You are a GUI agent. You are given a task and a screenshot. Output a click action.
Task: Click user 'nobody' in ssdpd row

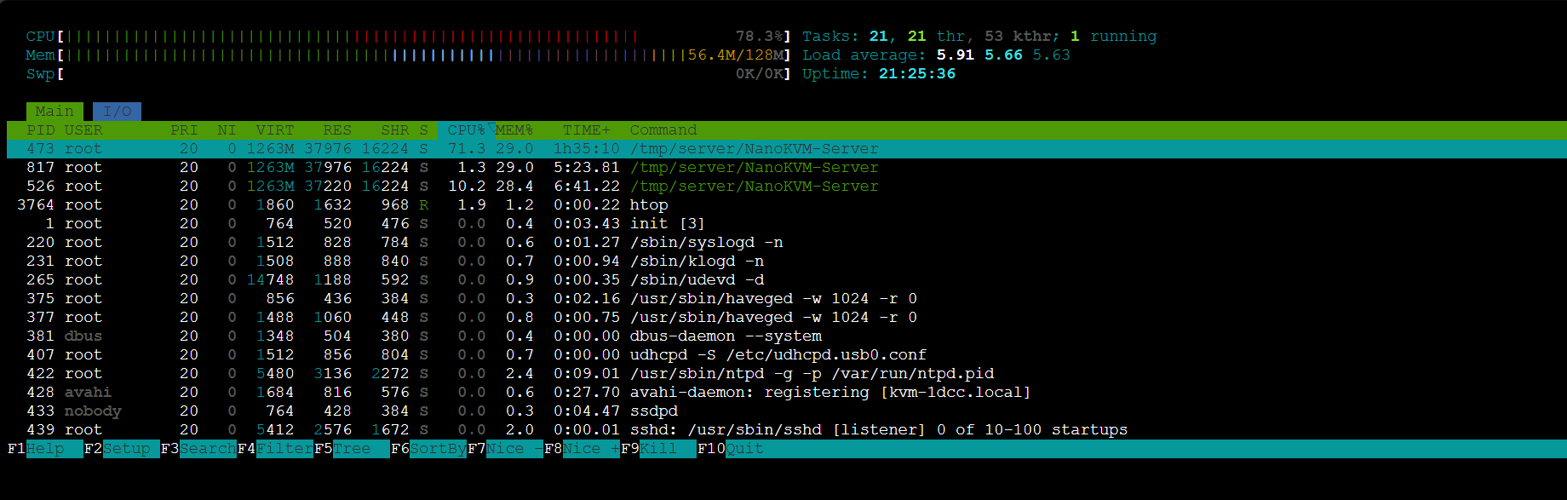[93, 411]
